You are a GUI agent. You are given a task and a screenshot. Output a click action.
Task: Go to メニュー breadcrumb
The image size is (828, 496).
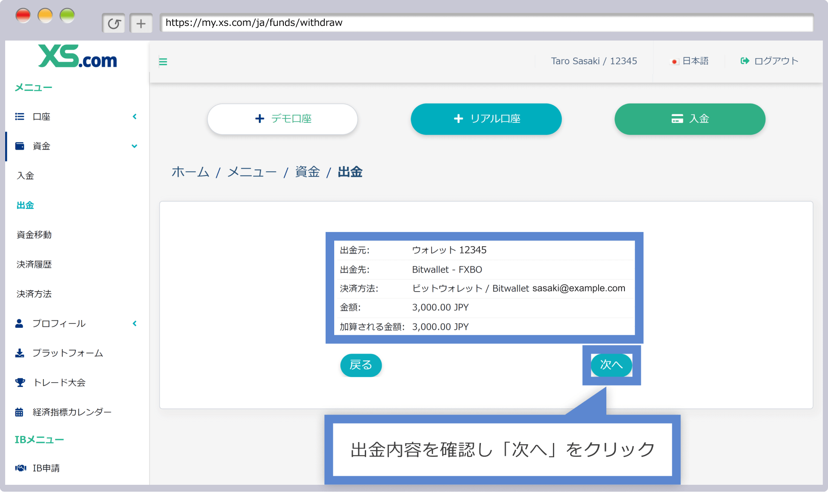coord(252,172)
